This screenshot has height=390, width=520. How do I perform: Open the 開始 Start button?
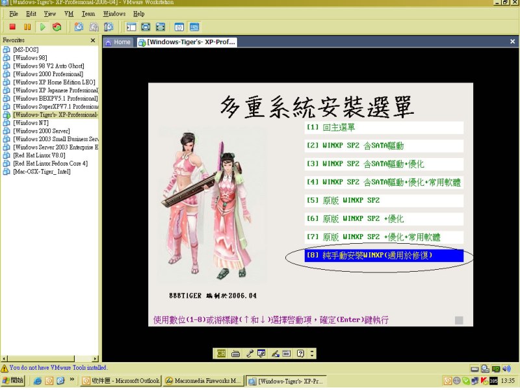pos(13,380)
